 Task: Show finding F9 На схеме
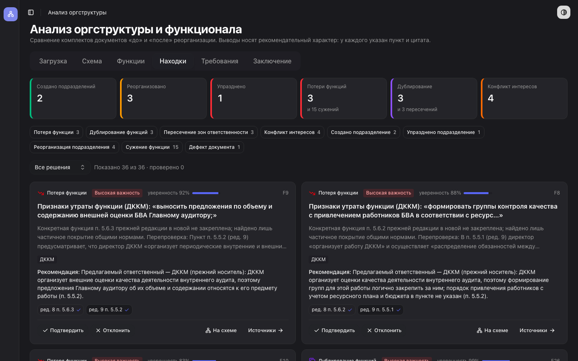(x=221, y=331)
